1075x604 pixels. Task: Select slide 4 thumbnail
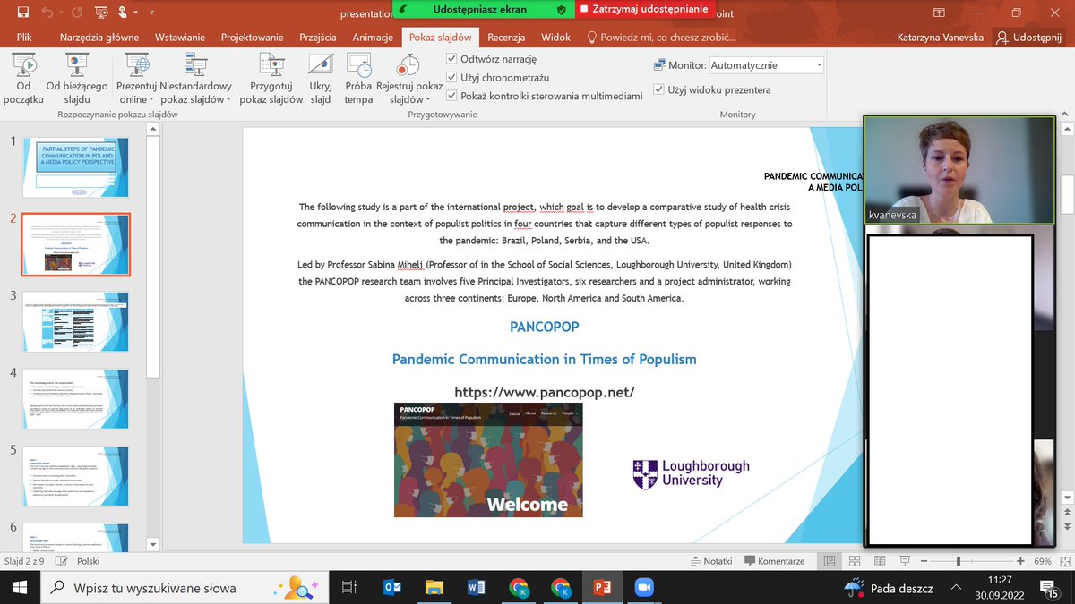pyautogui.click(x=75, y=398)
